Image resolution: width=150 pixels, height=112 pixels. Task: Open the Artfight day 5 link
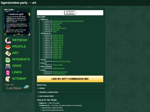tap(58, 53)
